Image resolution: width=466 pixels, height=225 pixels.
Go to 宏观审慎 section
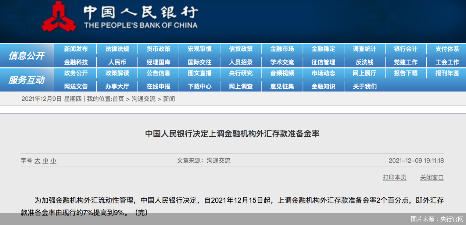[200, 49]
